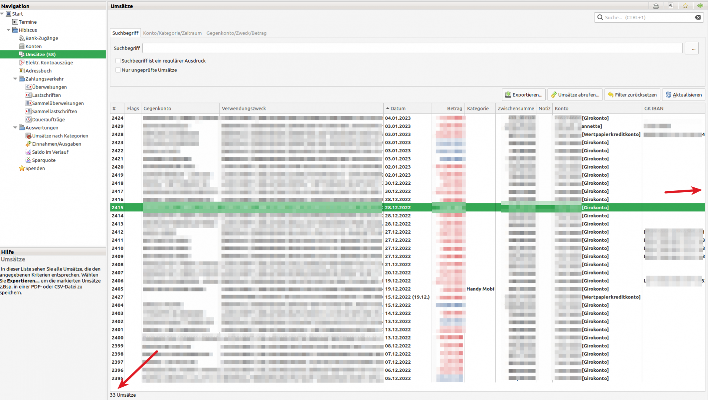Click the Exportieren... button
Viewport: 708px width, 400px height.
click(523, 95)
